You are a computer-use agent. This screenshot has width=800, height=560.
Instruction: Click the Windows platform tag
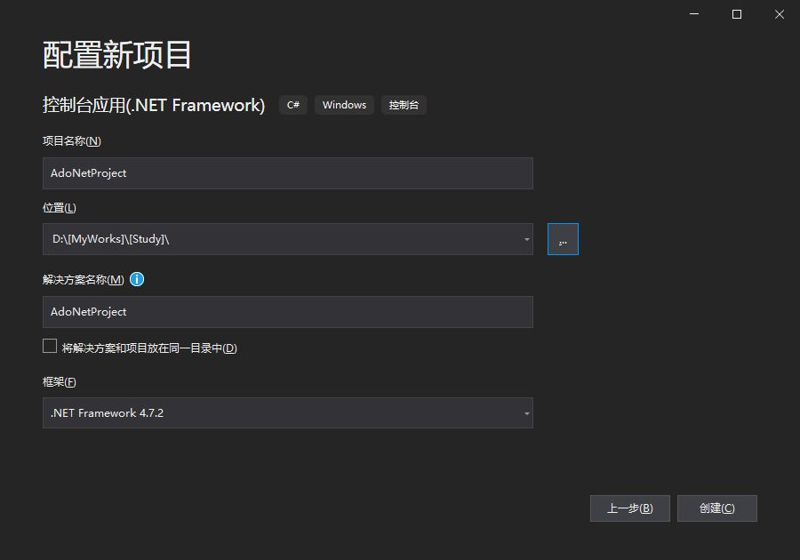pyautogui.click(x=344, y=105)
